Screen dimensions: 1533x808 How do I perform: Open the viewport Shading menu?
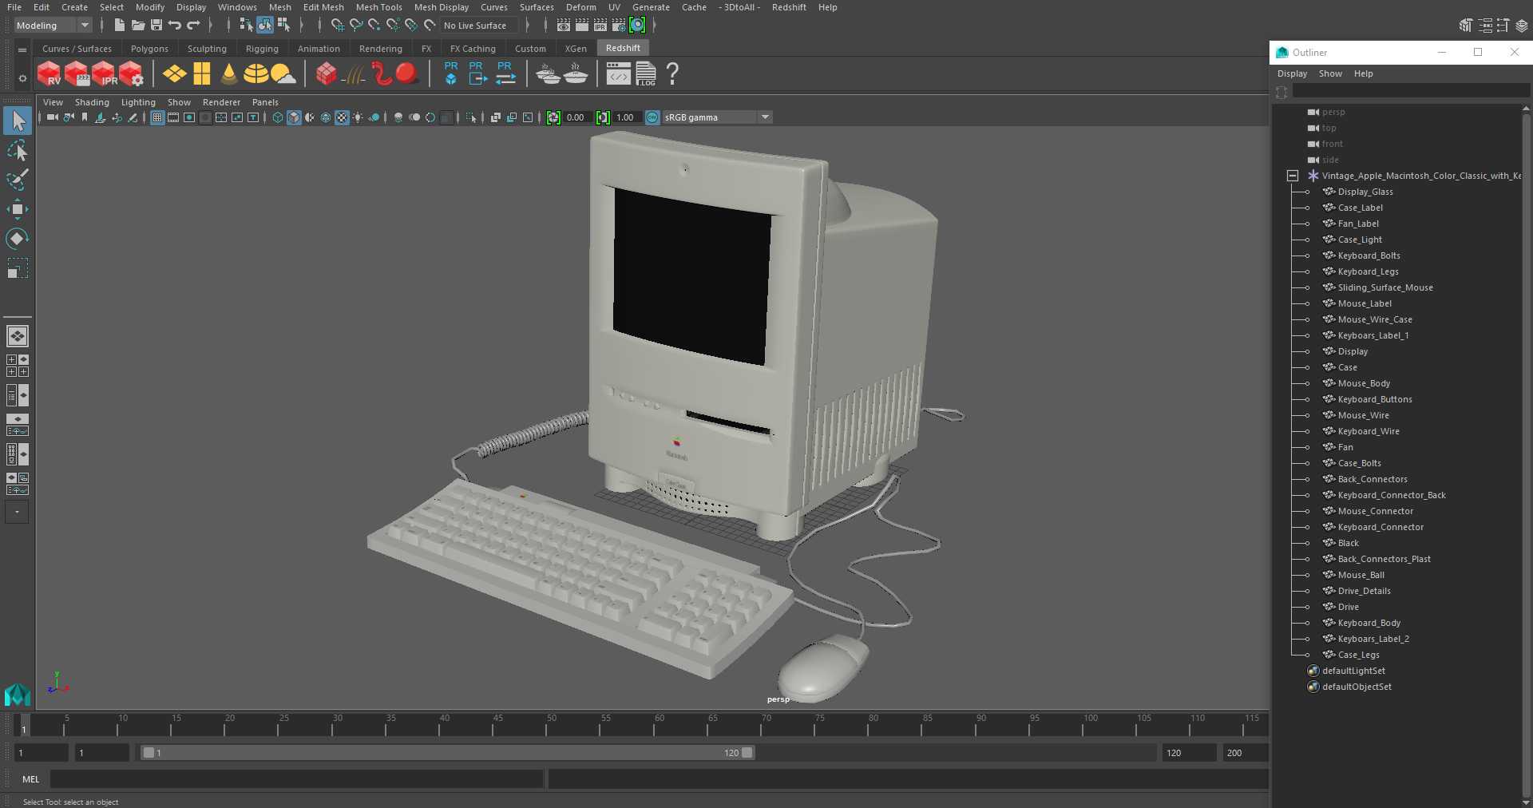click(x=92, y=102)
